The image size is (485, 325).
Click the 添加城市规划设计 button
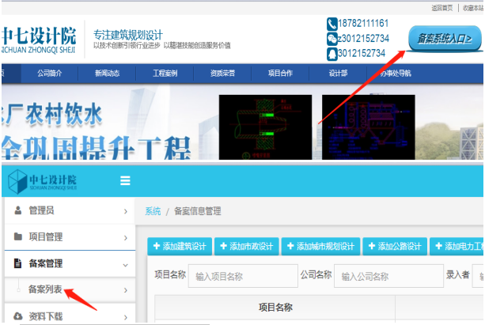point(320,246)
